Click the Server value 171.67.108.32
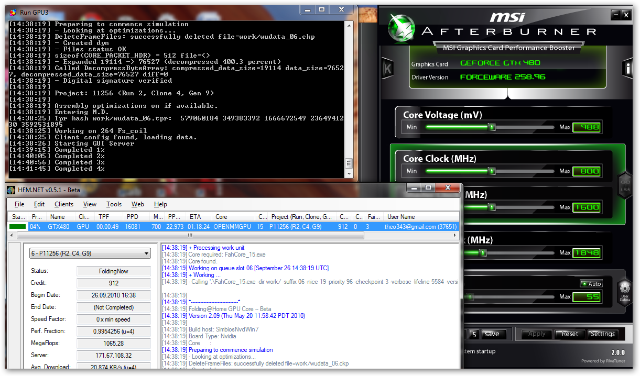The height and width of the screenshot is (376, 640). 114,356
